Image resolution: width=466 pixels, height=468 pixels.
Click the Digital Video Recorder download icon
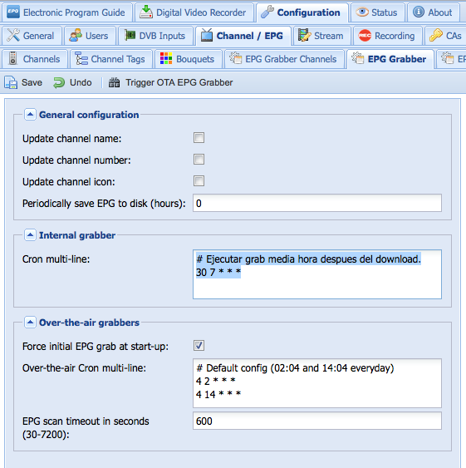coord(146,12)
